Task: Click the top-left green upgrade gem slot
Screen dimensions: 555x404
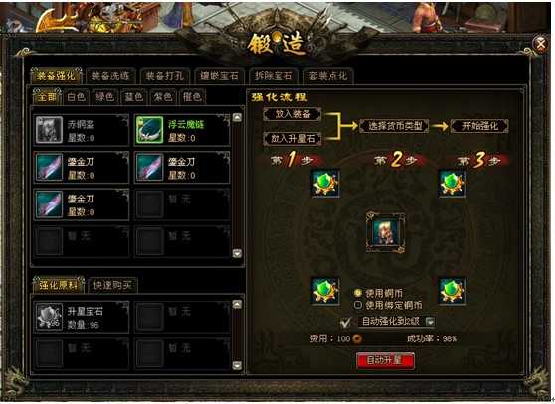Action: click(x=325, y=184)
